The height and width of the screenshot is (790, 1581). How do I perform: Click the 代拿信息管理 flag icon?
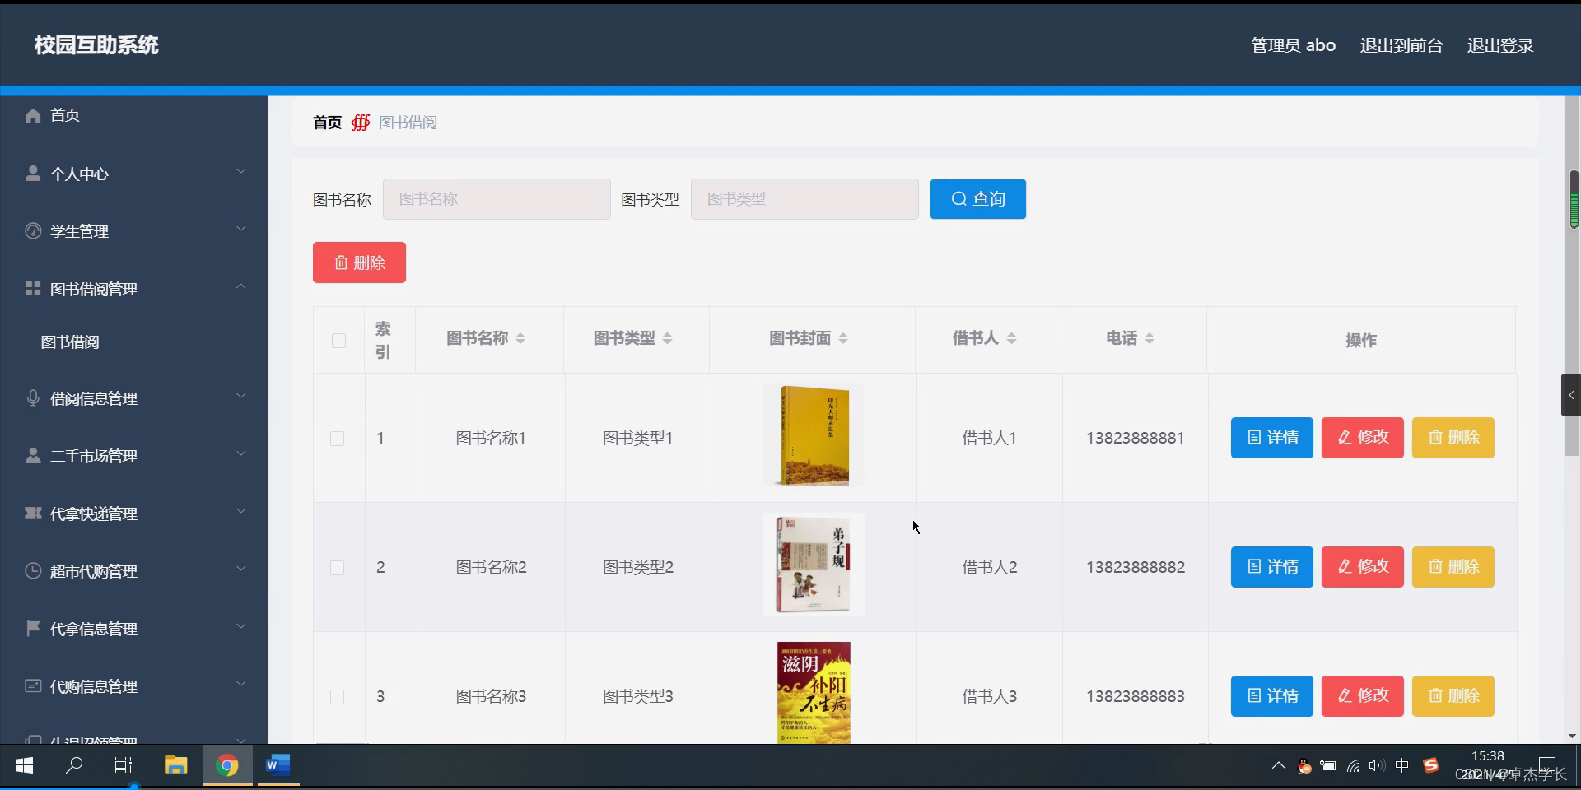[x=32, y=629]
